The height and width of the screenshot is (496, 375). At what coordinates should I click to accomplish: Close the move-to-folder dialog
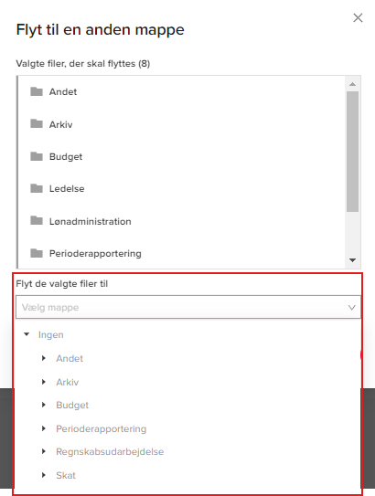[x=358, y=18]
